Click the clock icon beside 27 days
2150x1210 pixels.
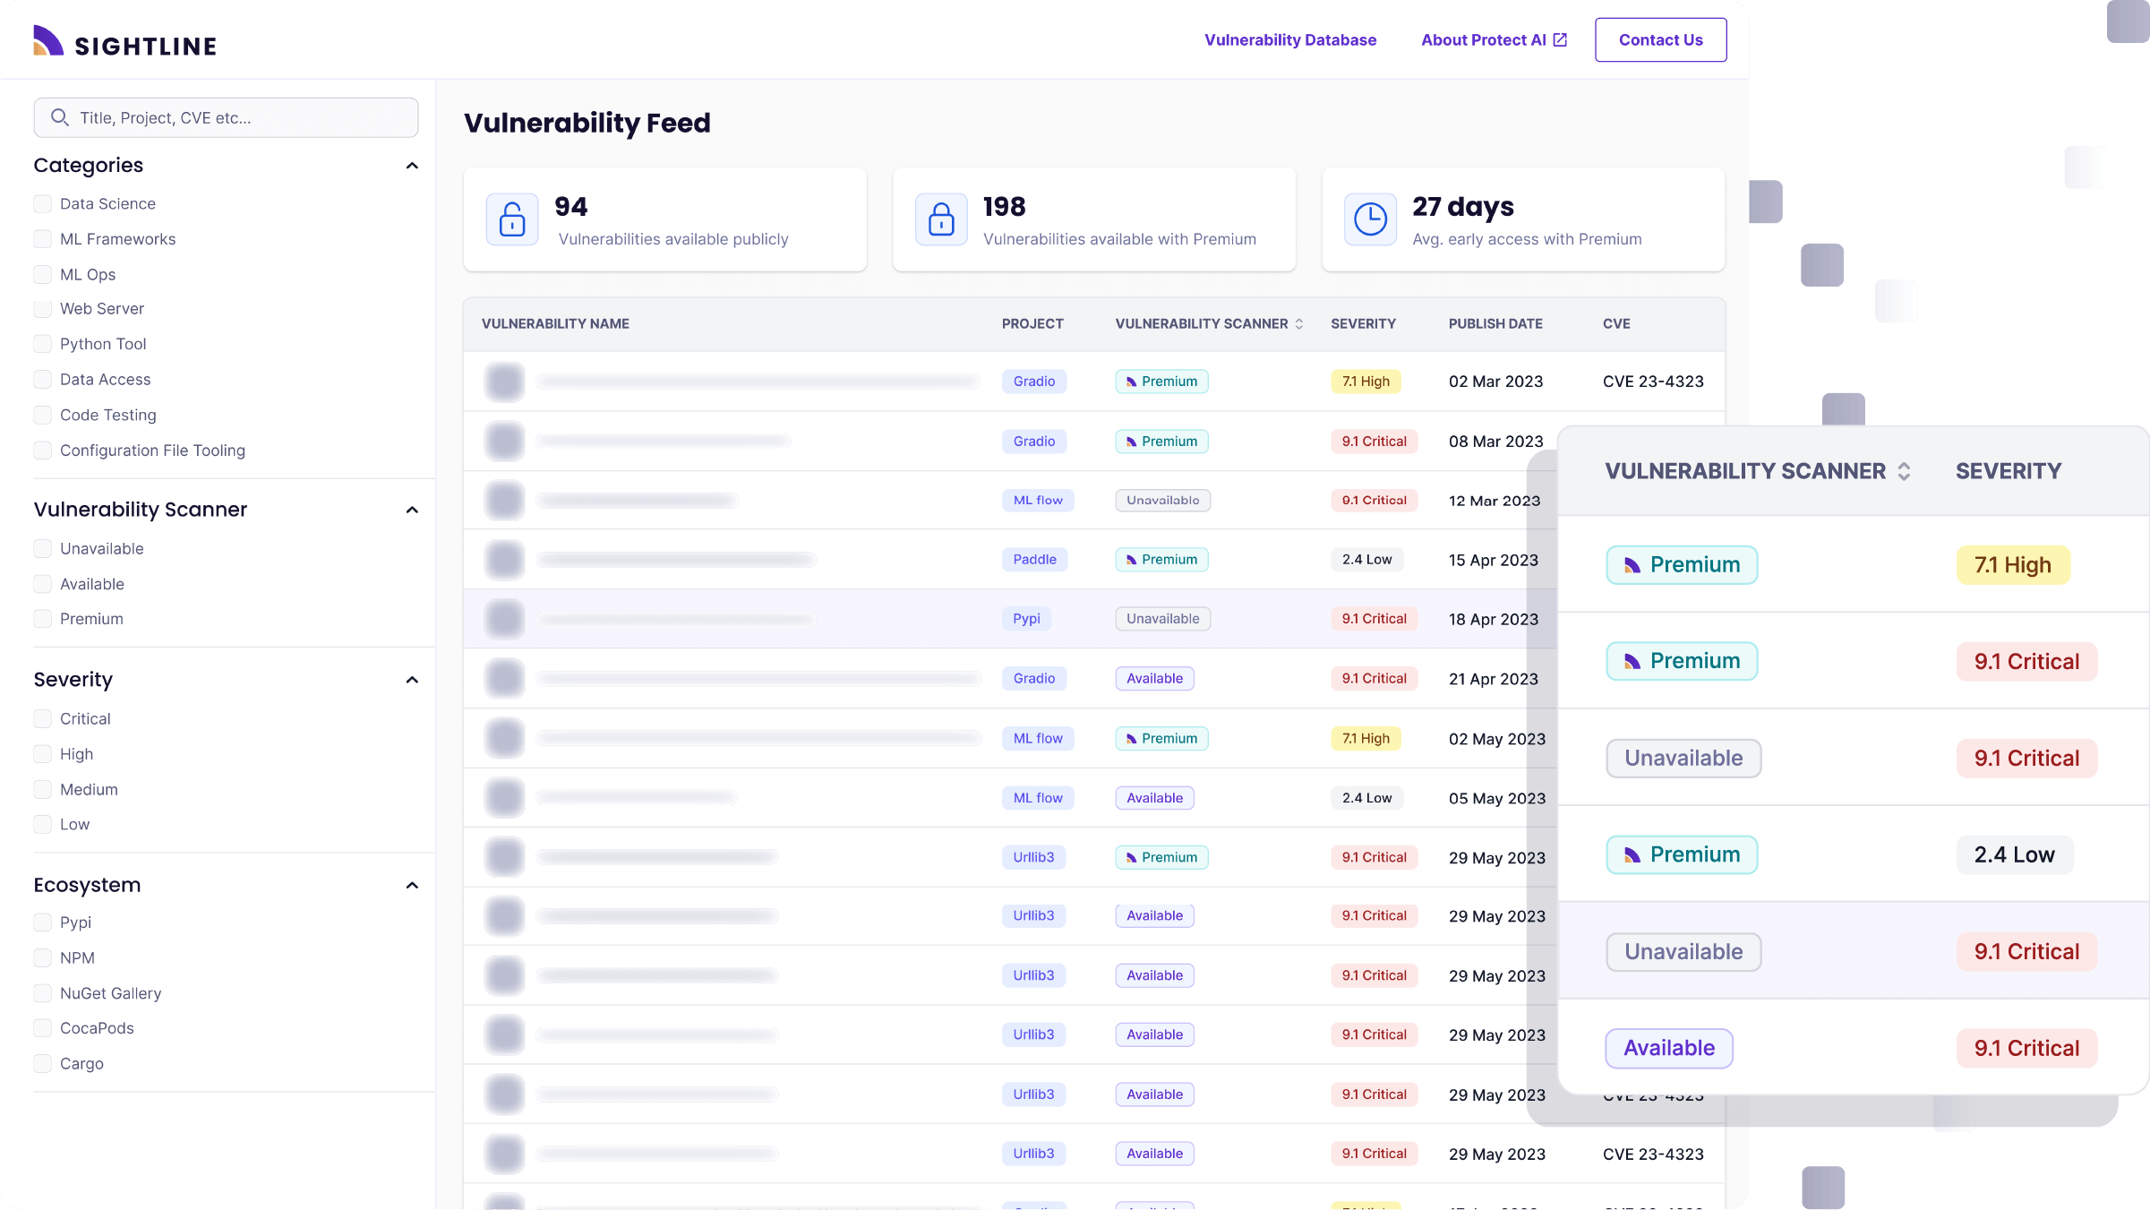coord(1370,219)
